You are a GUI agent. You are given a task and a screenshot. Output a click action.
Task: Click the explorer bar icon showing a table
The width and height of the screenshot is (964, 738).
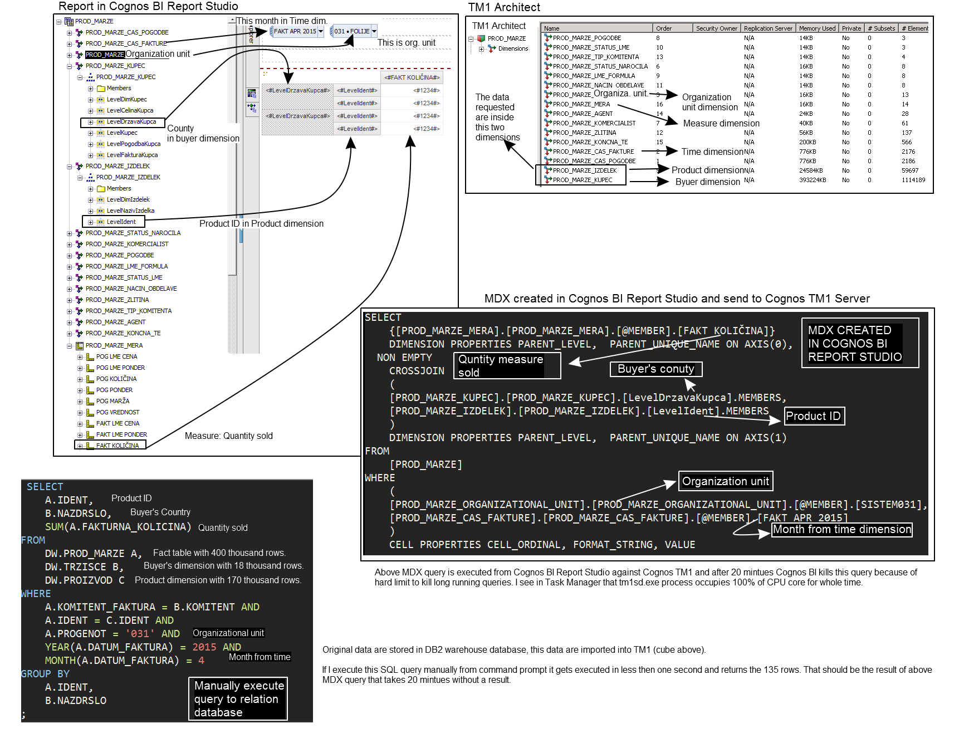click(252, 94)
